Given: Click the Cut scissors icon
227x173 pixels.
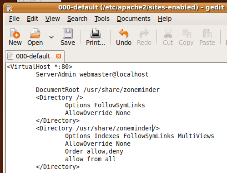Looking at the screenshot, I should tap(168, 33).
